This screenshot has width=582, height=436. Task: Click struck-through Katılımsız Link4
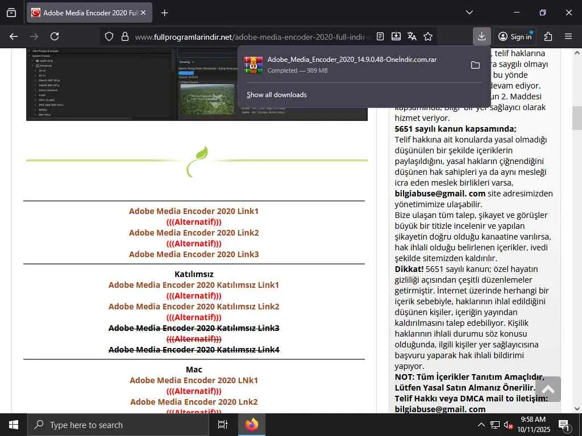[194, 349]
